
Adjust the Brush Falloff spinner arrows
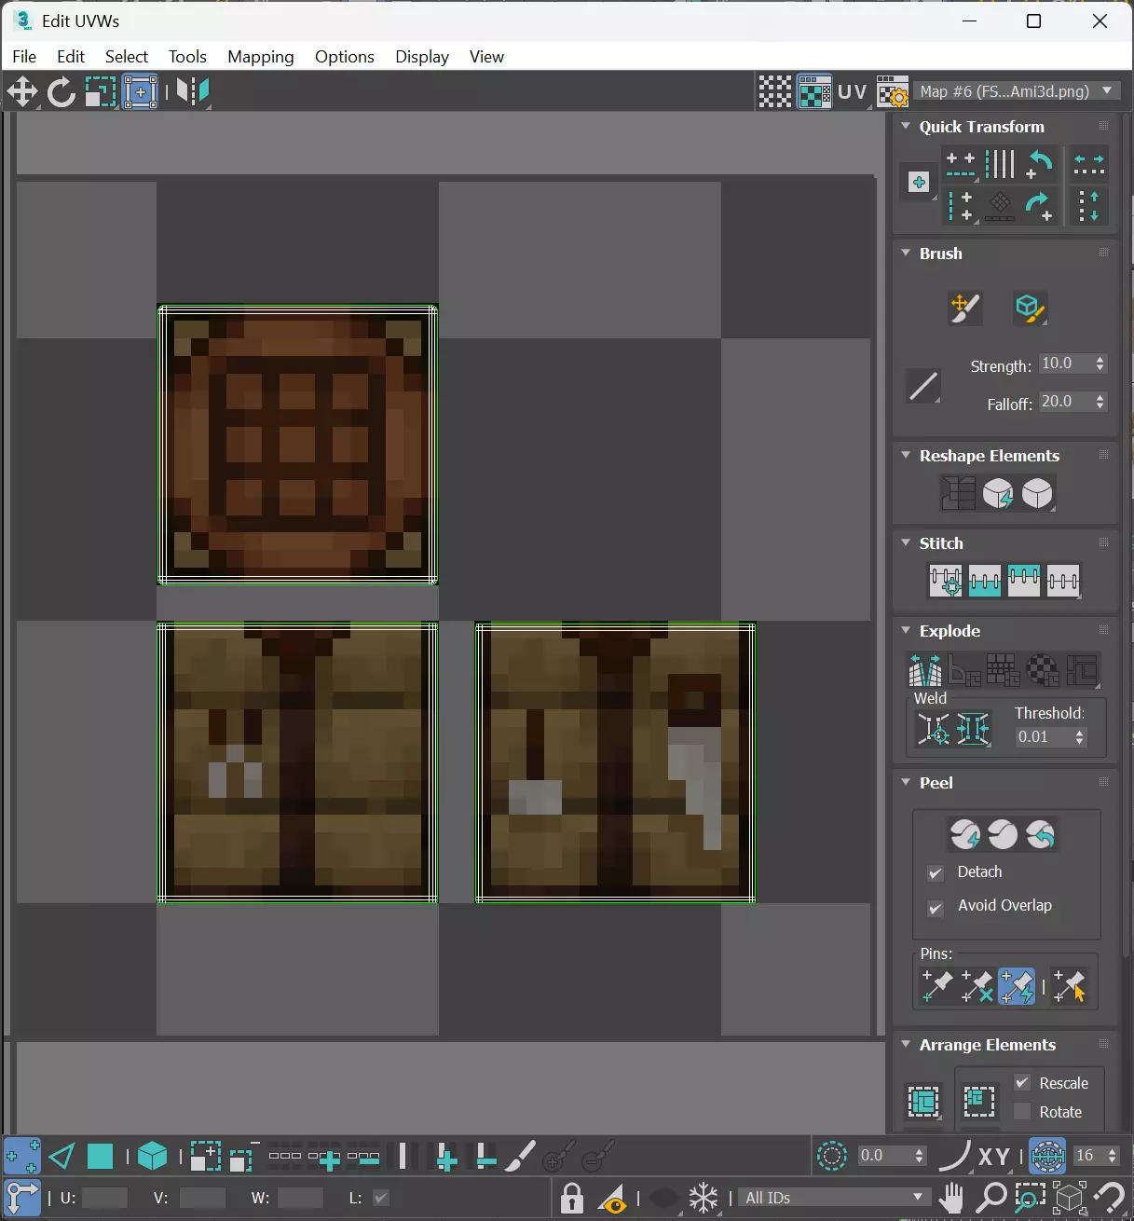1100,402
